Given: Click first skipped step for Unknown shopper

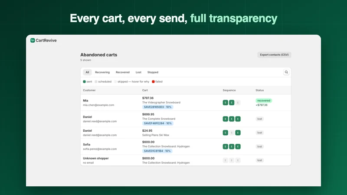Looking at the screenshot, I should (x=225, y=160).
